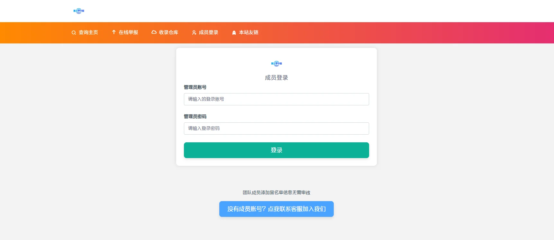Open the 查询主页 menu item
Viewport: 554px width, 240px height.
[x=85, y=32]
